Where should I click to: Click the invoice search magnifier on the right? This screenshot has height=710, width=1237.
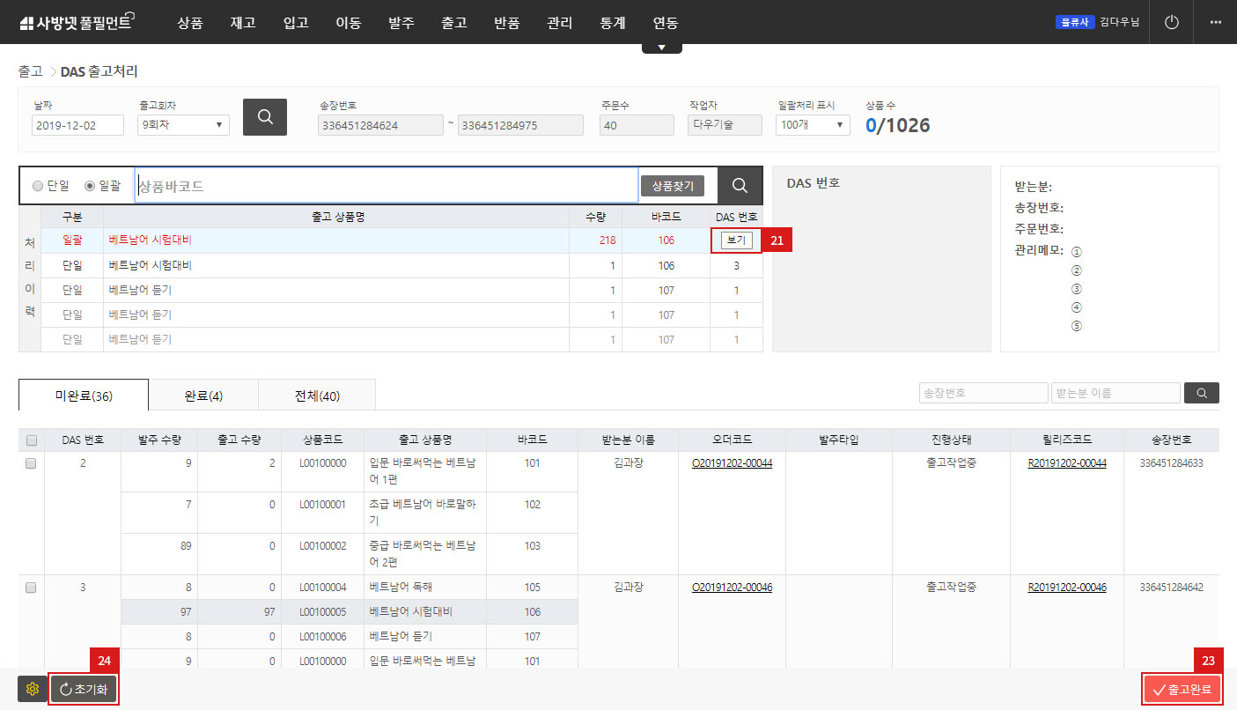[x=1201, y=393]
